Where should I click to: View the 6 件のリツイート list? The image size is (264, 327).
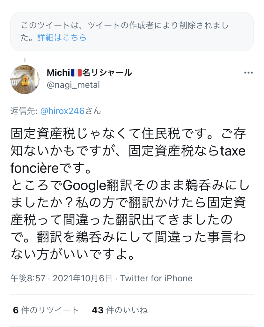[x=46, y=310]
